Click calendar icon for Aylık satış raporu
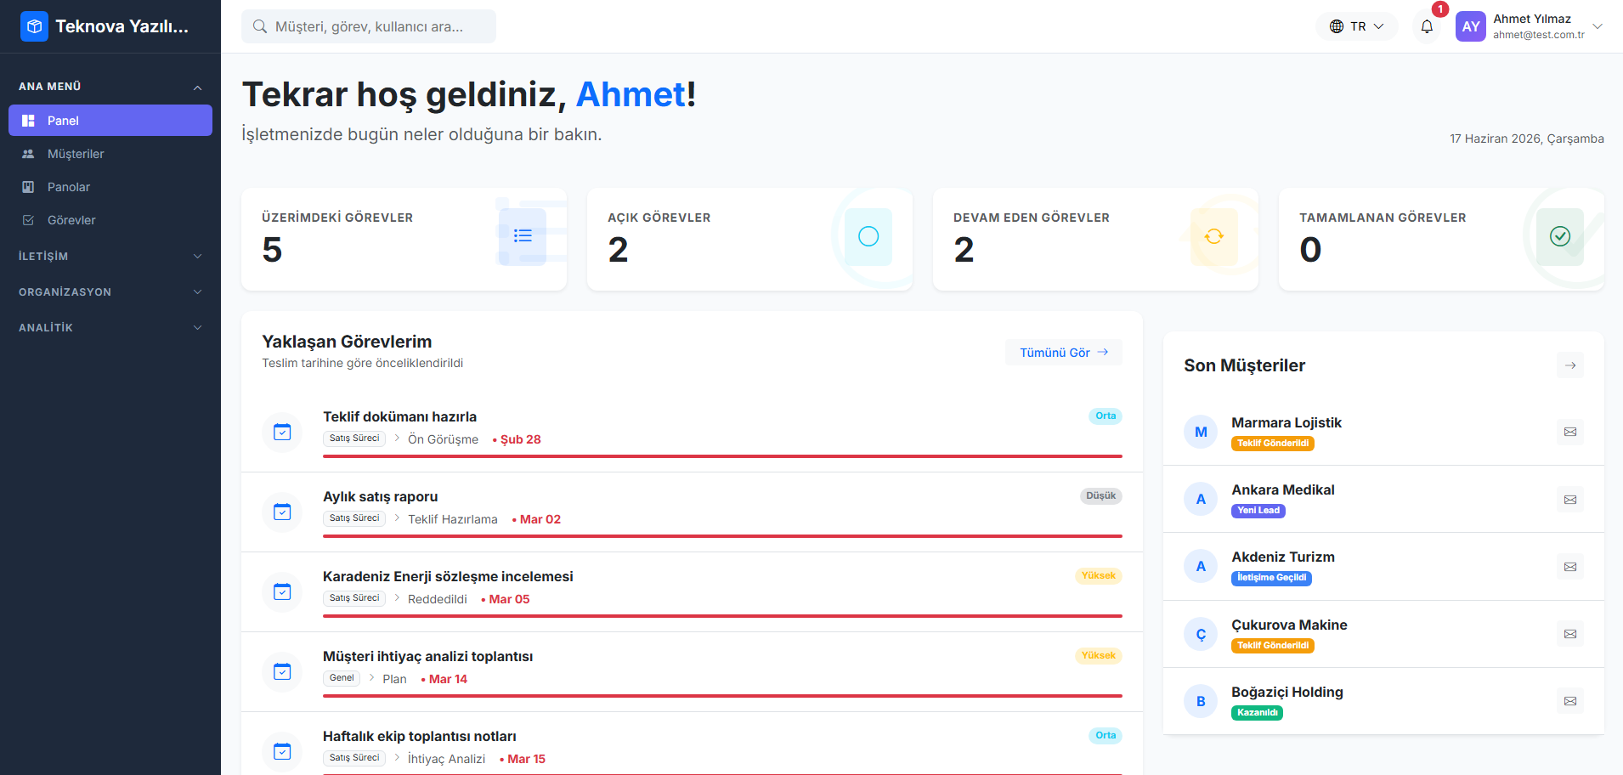The height and width of the screenshot is (775, 1623). click(x=282, y=512)
